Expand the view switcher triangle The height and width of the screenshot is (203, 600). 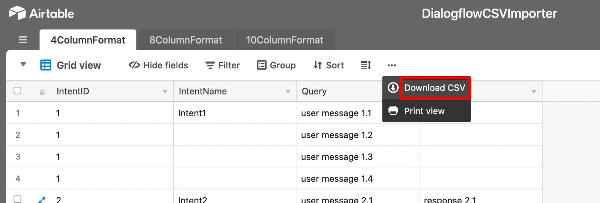click(x=23, y=65)
